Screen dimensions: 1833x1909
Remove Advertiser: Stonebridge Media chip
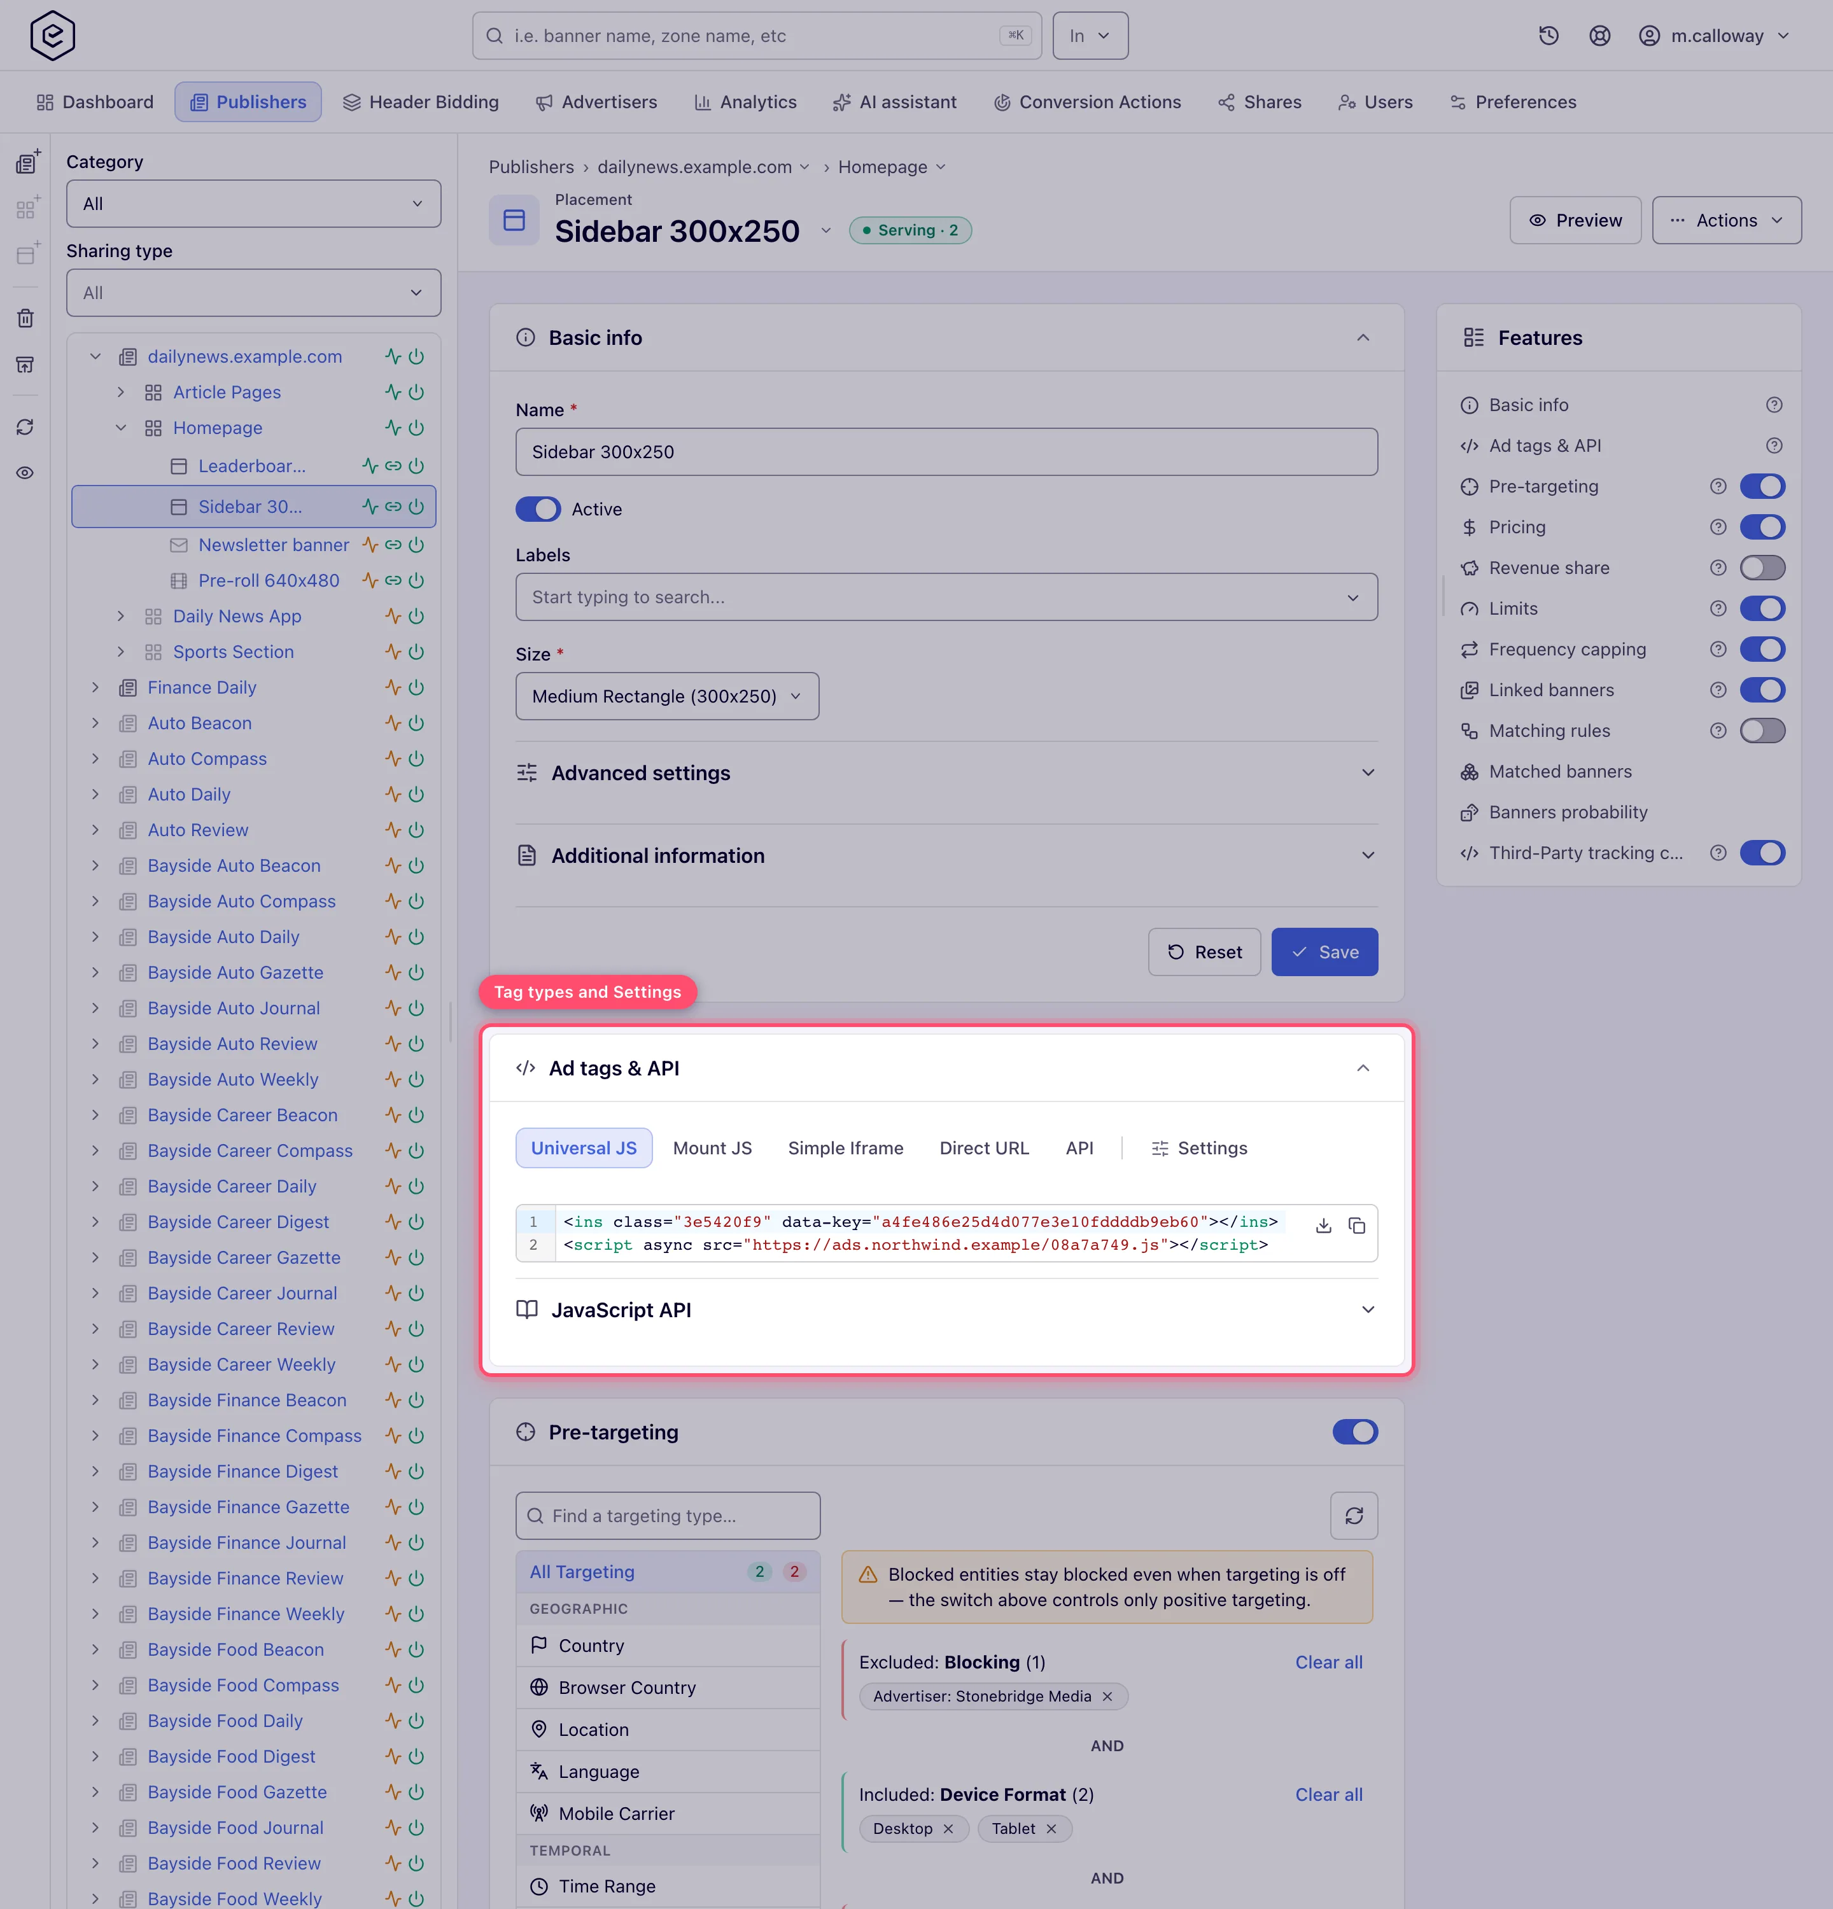coord(1107,1696)
